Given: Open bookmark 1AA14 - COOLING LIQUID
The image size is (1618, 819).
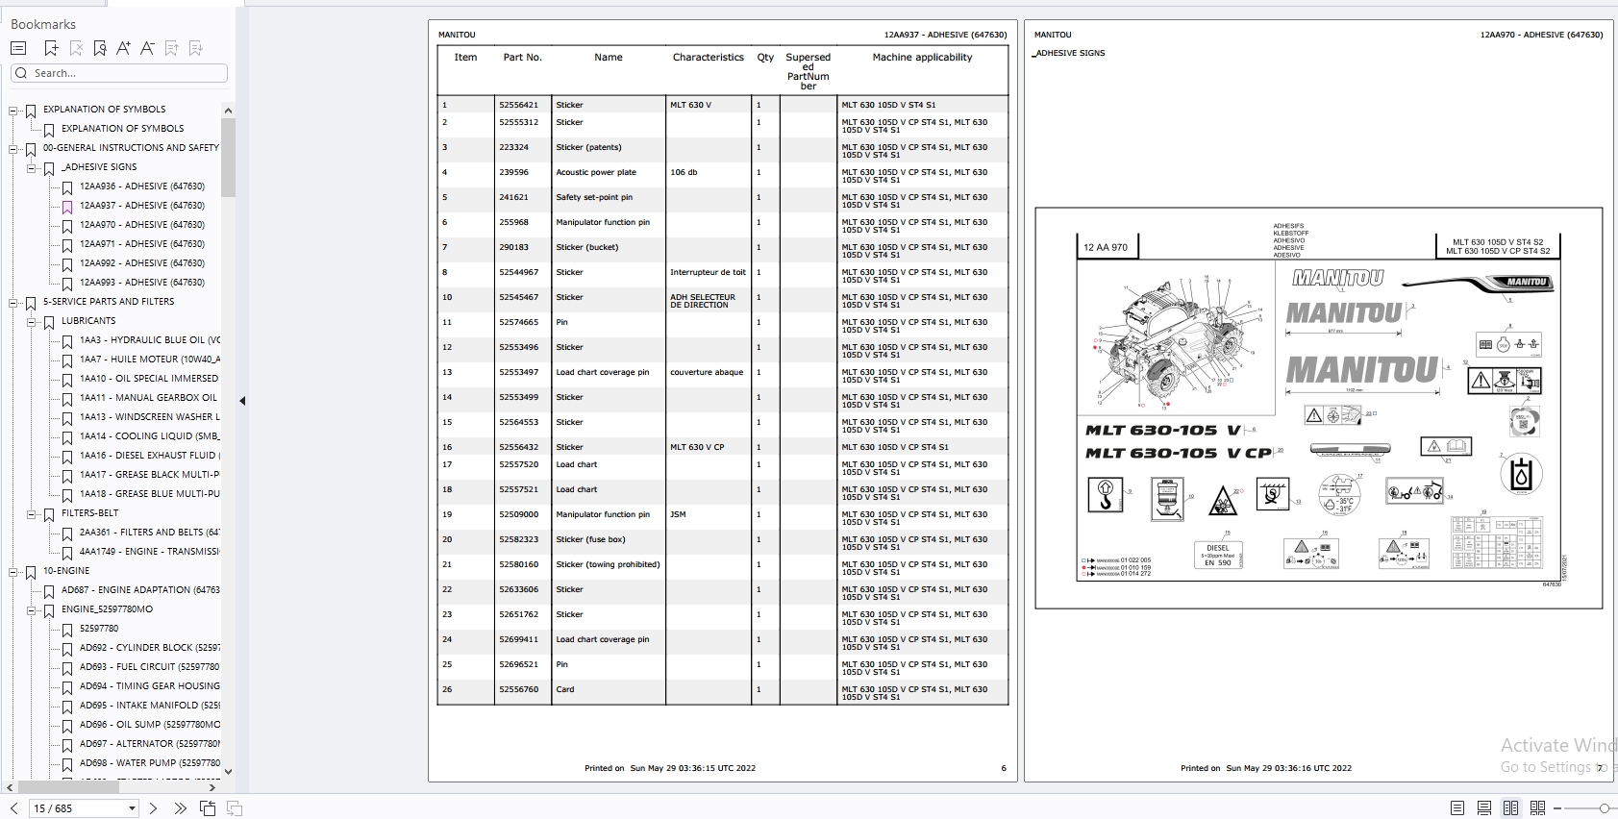Looking at the screenshot, I should [x=150, y=436].
